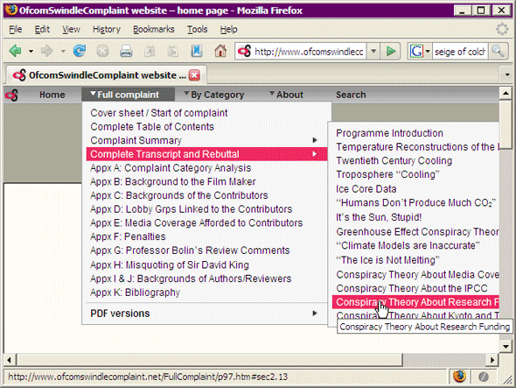
Task: Go to Home in the site navigation
Action: click(x=52, y=95)
